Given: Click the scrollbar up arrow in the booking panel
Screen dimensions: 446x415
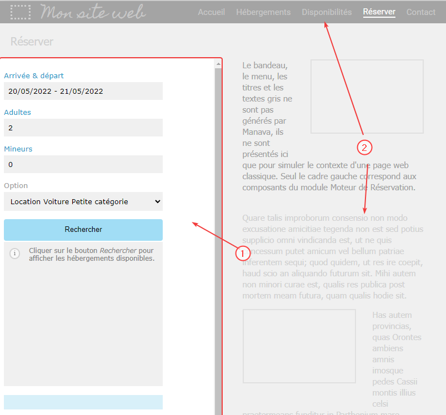Looking at the screenshot, I should (218, 64).
